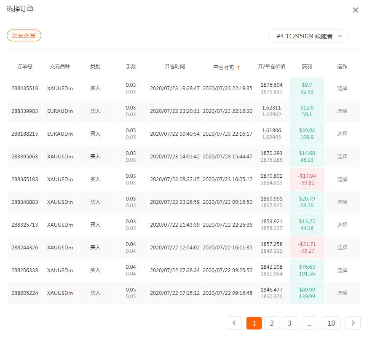The image size is (367, 337).
Task: Go to next page arrow
Action: [353, 323]
